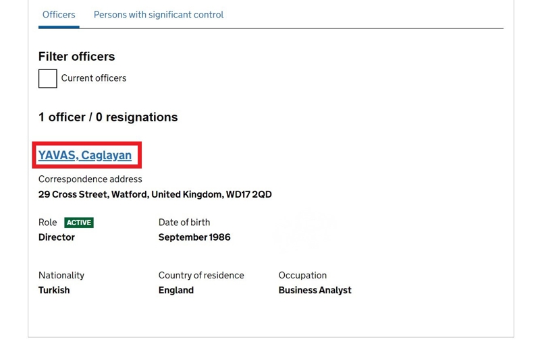
Task: Click the September 1986 birth date
Action: (194, 237)
